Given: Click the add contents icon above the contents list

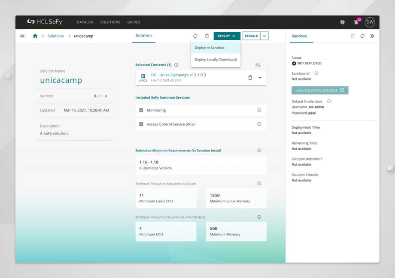Looking at the screenshot, I should tap(258, 65).
